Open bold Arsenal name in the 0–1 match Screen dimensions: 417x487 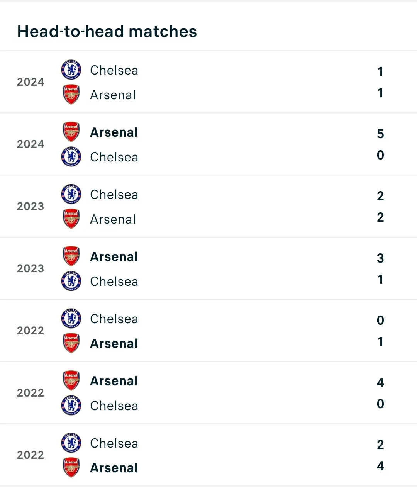click(x=114, y=344)
